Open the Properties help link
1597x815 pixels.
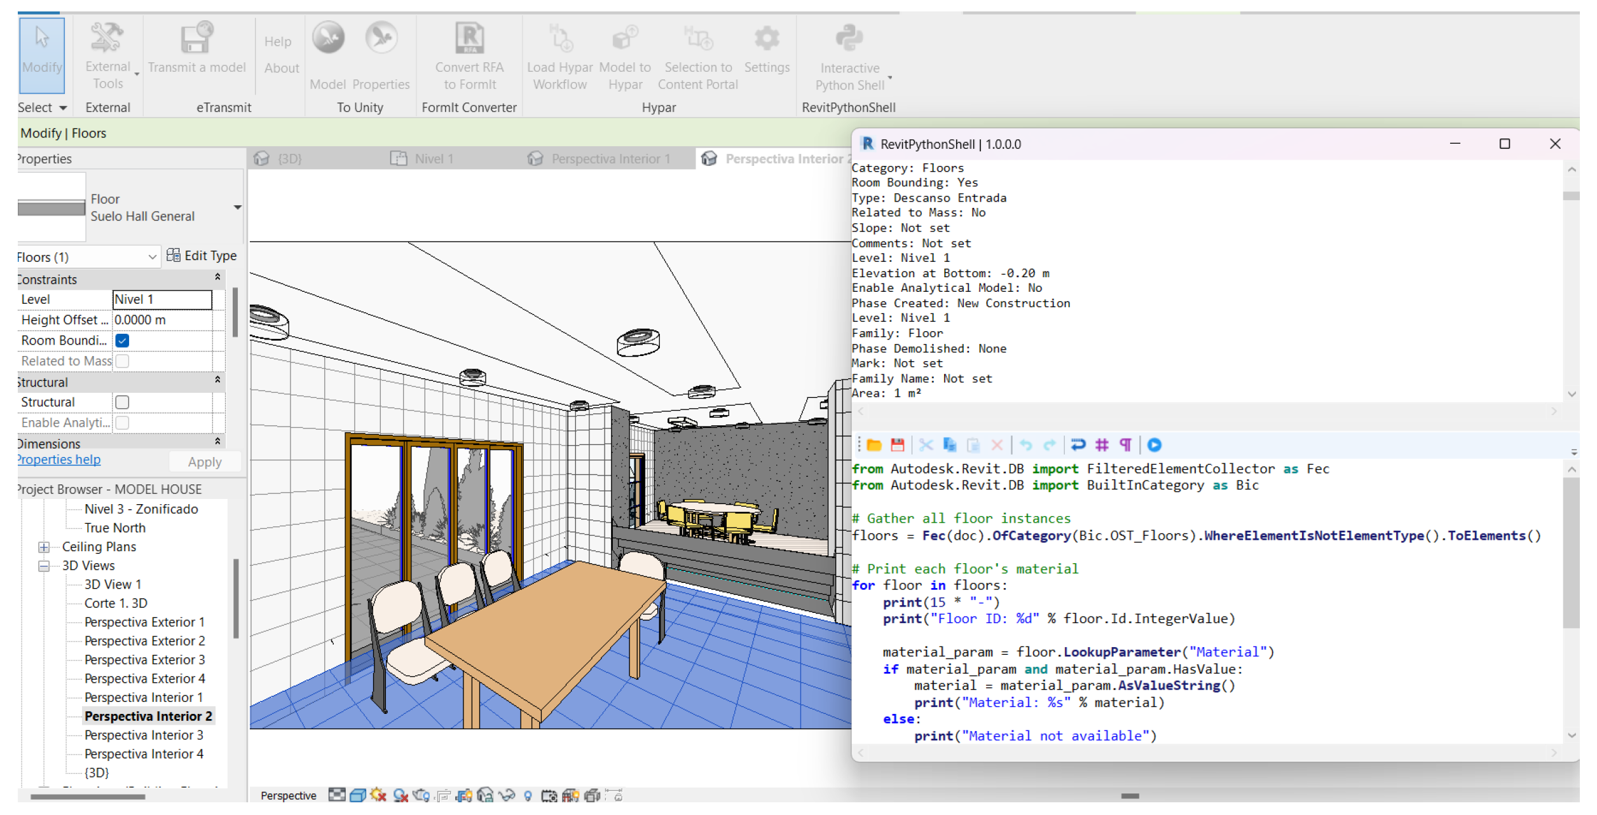pos(59,460)
